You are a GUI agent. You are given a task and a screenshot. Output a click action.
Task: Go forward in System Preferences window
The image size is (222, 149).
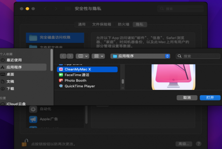56,8
